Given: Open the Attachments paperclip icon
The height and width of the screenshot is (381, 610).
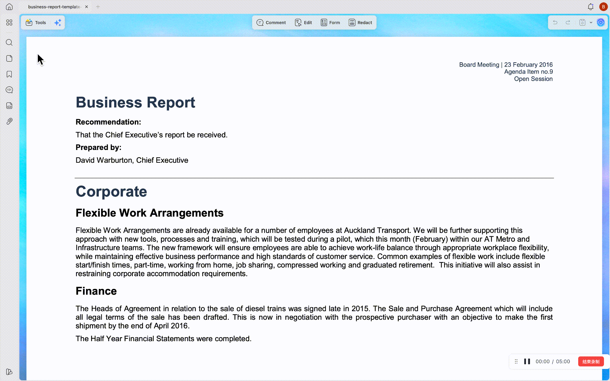Looking at the screenshot, I should (x=9, y=121).
